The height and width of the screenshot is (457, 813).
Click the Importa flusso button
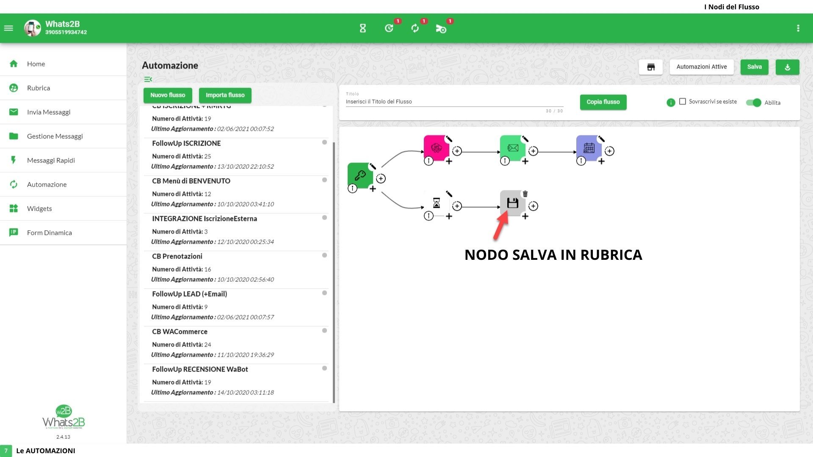(225, 95)
